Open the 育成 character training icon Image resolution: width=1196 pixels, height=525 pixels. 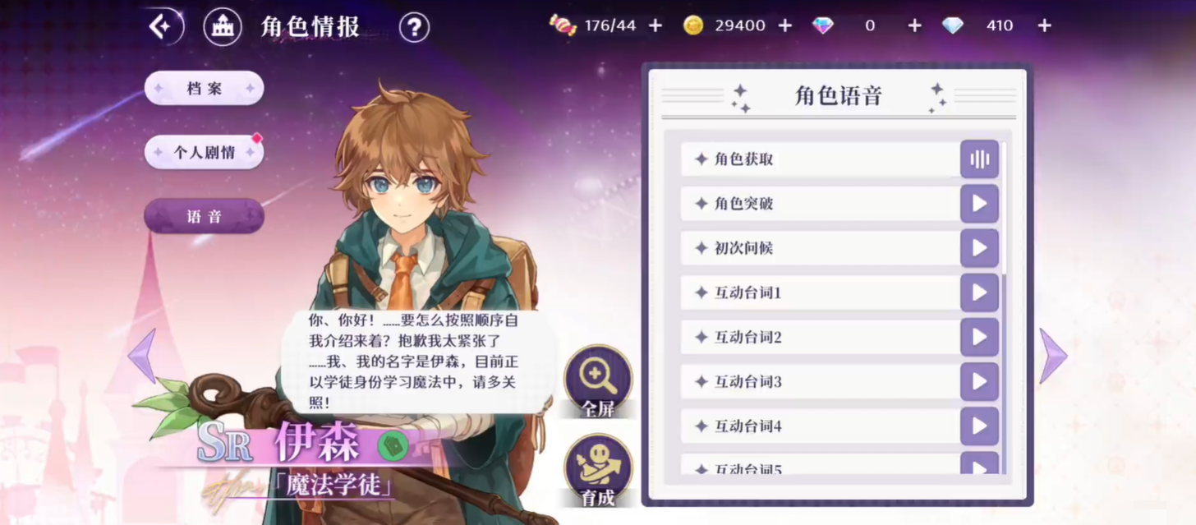click(598, 470)
